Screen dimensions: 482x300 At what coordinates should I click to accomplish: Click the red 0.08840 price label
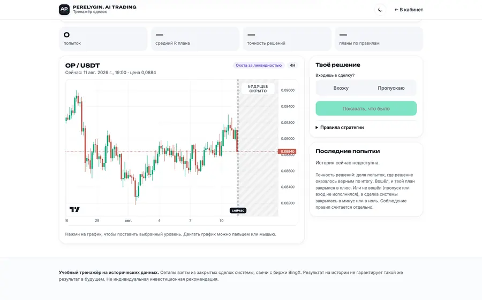click(287, 152)
